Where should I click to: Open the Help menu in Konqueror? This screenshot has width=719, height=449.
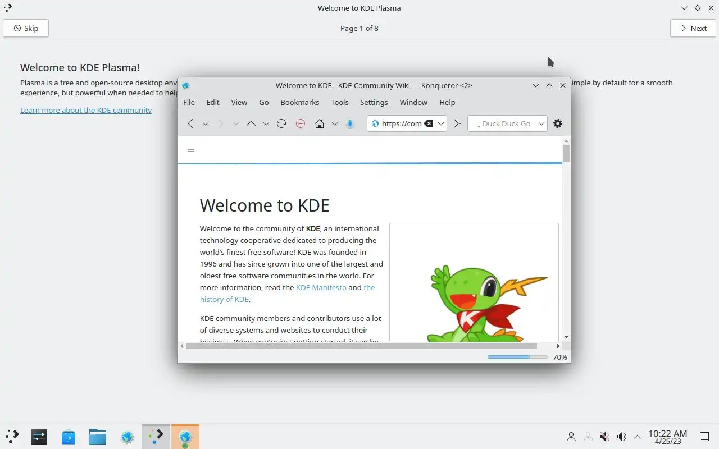point(447,102)
